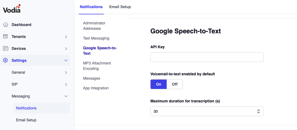Turn voicemail-to-text On
Viewport: 297px width, 130px height.
(x=159, y=84)
